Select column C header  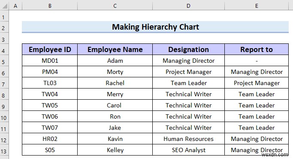(115, 6)
